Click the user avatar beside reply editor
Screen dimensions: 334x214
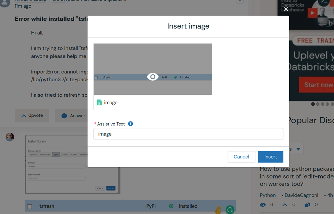coord(10,137)
